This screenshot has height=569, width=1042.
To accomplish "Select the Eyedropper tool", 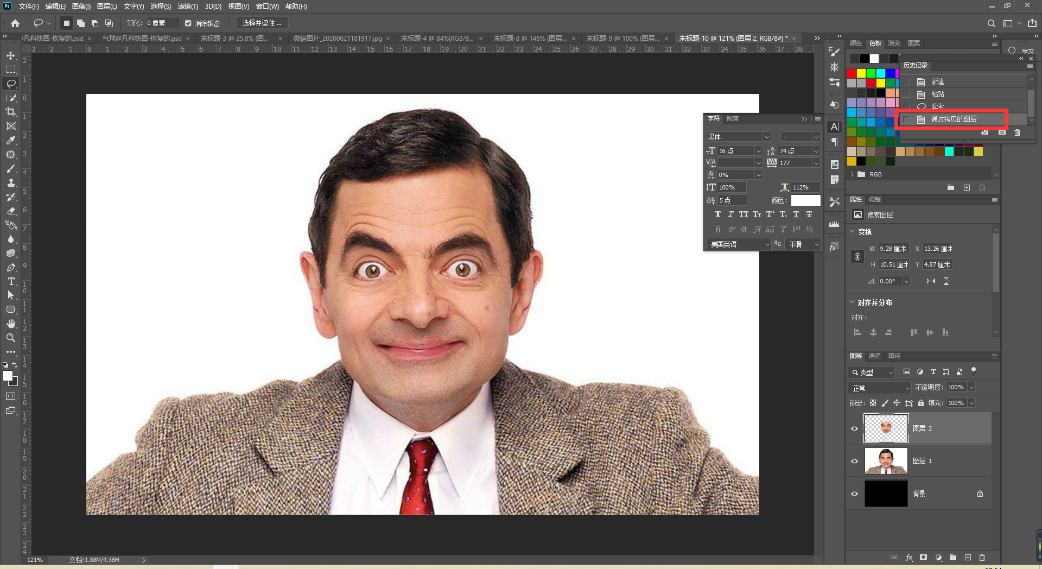I will tap(11, 140).
